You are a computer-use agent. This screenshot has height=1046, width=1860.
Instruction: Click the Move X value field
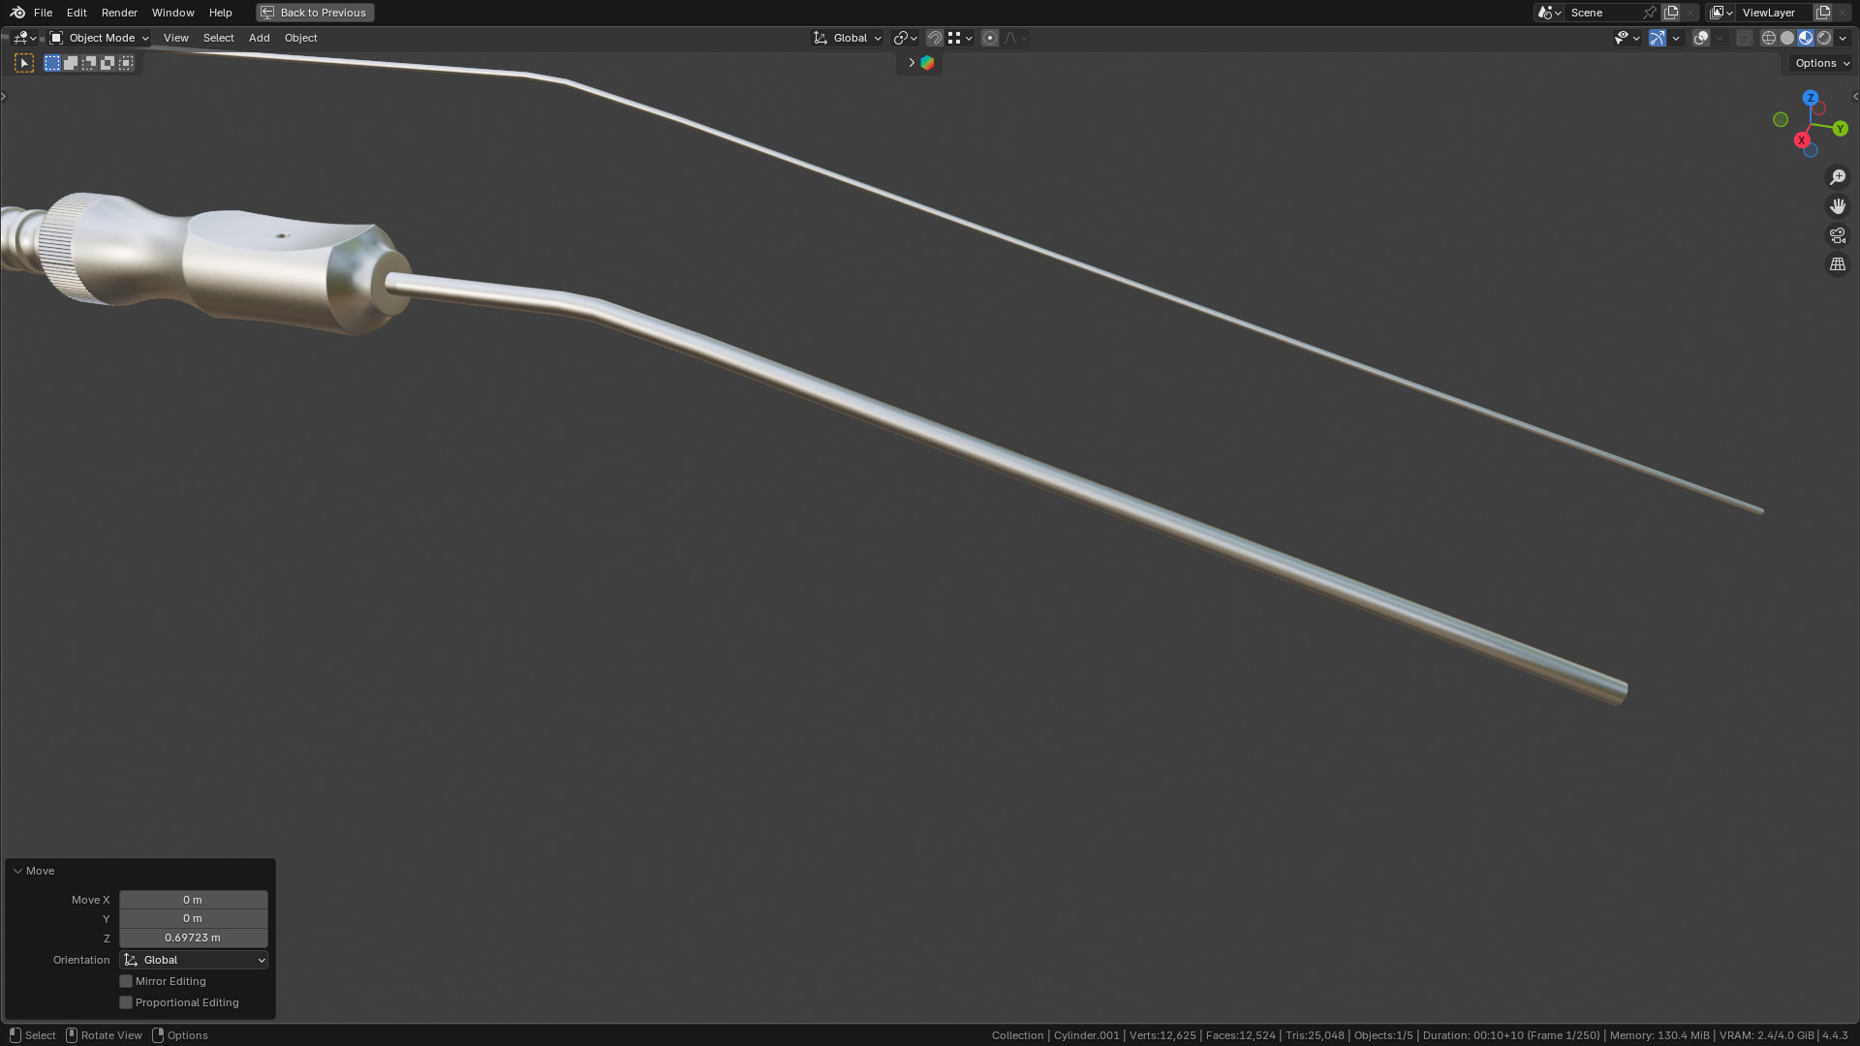click(193, 900)
